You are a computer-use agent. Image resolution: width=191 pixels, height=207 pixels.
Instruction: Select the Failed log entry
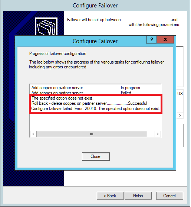click(x=81, y=93)
